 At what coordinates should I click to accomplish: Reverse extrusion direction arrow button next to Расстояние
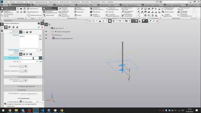tap(41, 58)
